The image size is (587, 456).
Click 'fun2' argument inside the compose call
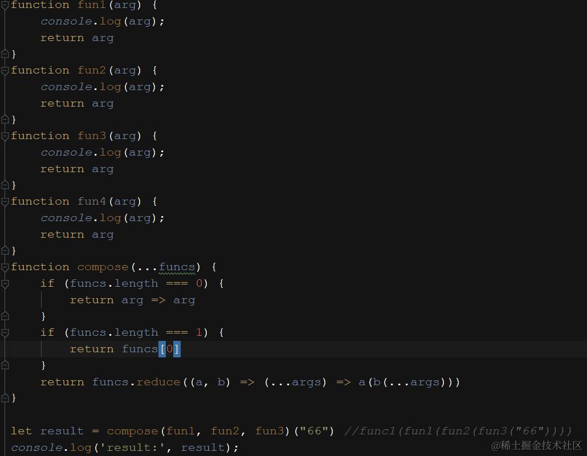(x=225, y=431)
